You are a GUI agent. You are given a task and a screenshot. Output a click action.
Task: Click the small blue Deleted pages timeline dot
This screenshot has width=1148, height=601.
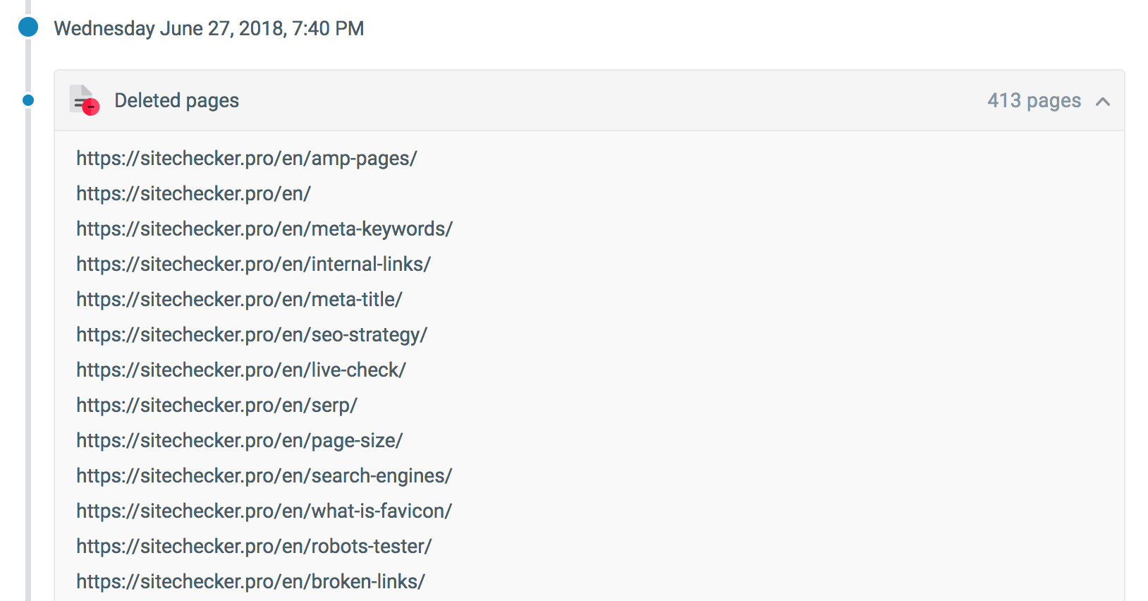coord(28,100)
